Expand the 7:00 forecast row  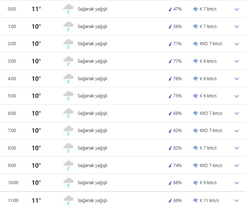(237, 131)
